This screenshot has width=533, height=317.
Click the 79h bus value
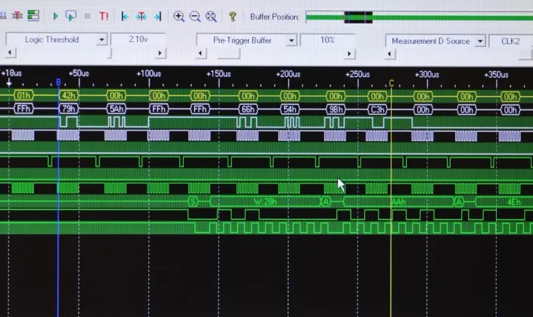[69, 109]
